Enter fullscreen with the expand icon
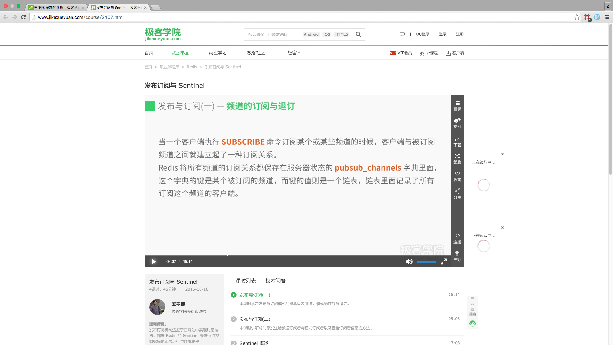The image size is (613, 345). coord(443,262)
